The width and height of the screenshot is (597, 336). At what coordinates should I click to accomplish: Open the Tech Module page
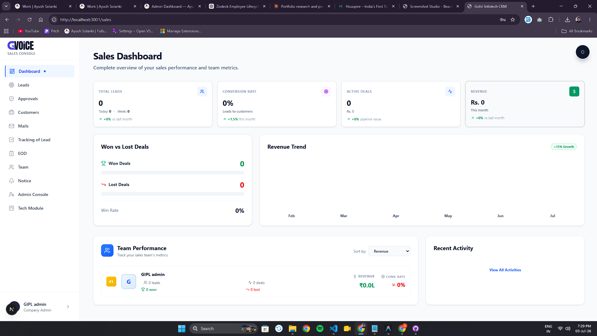pos(40,208)
